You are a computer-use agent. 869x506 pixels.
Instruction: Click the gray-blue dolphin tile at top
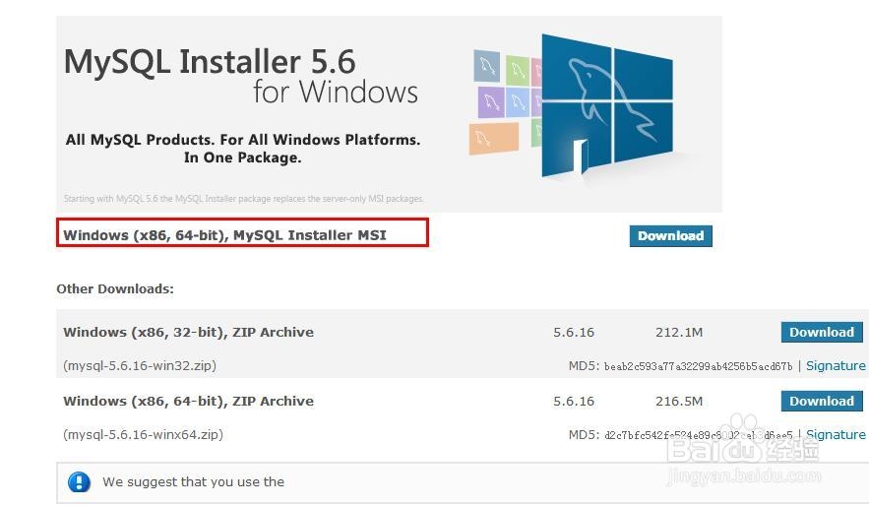[x=486, y=67]
